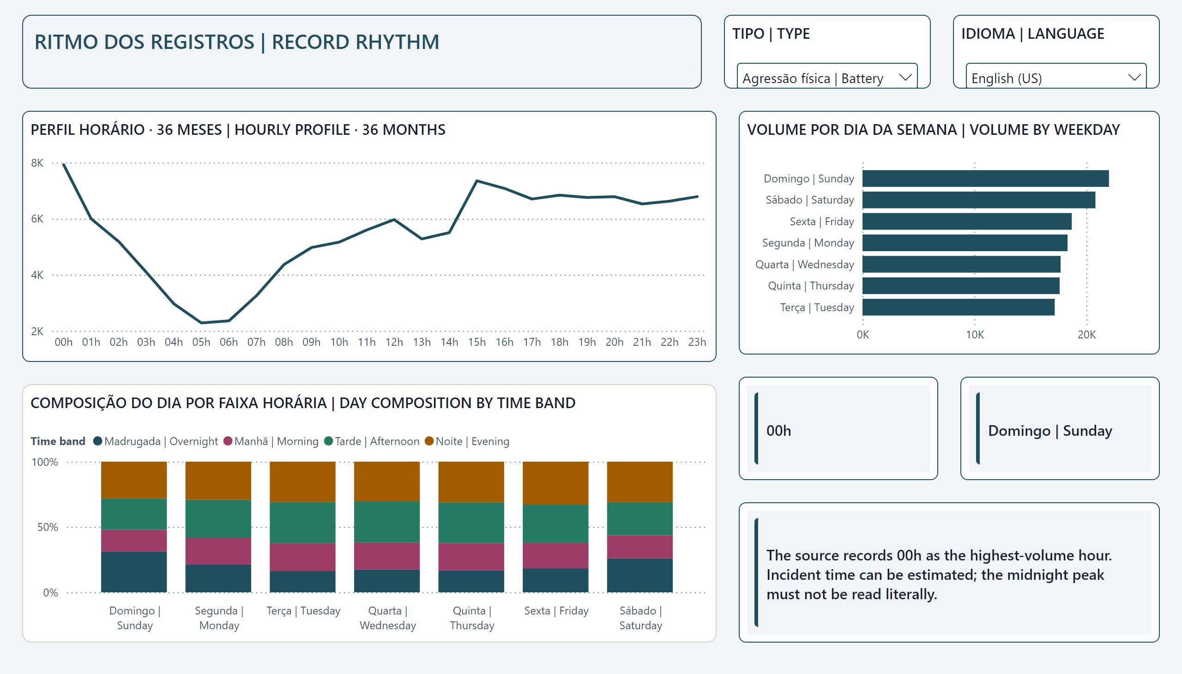Click the Domingo | Sunday peak weekday card
Screen dimensions: 1182x674
1060,428
